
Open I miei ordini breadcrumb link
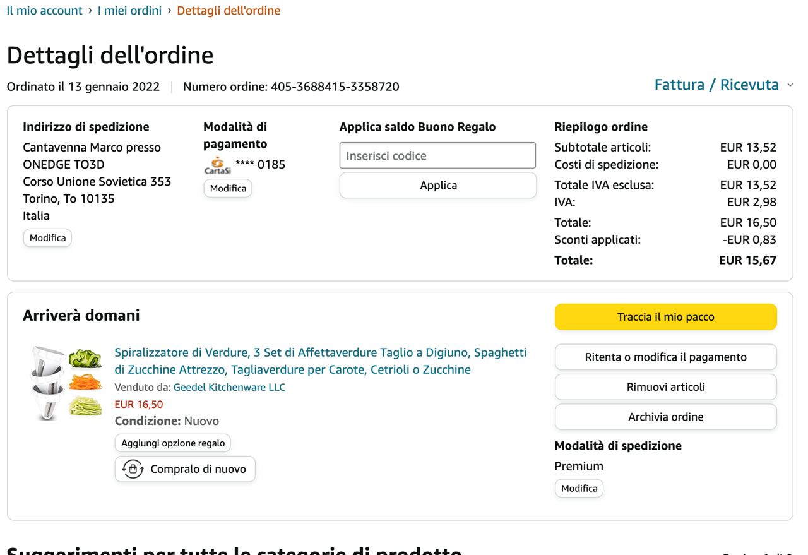(x=129, y=11)
